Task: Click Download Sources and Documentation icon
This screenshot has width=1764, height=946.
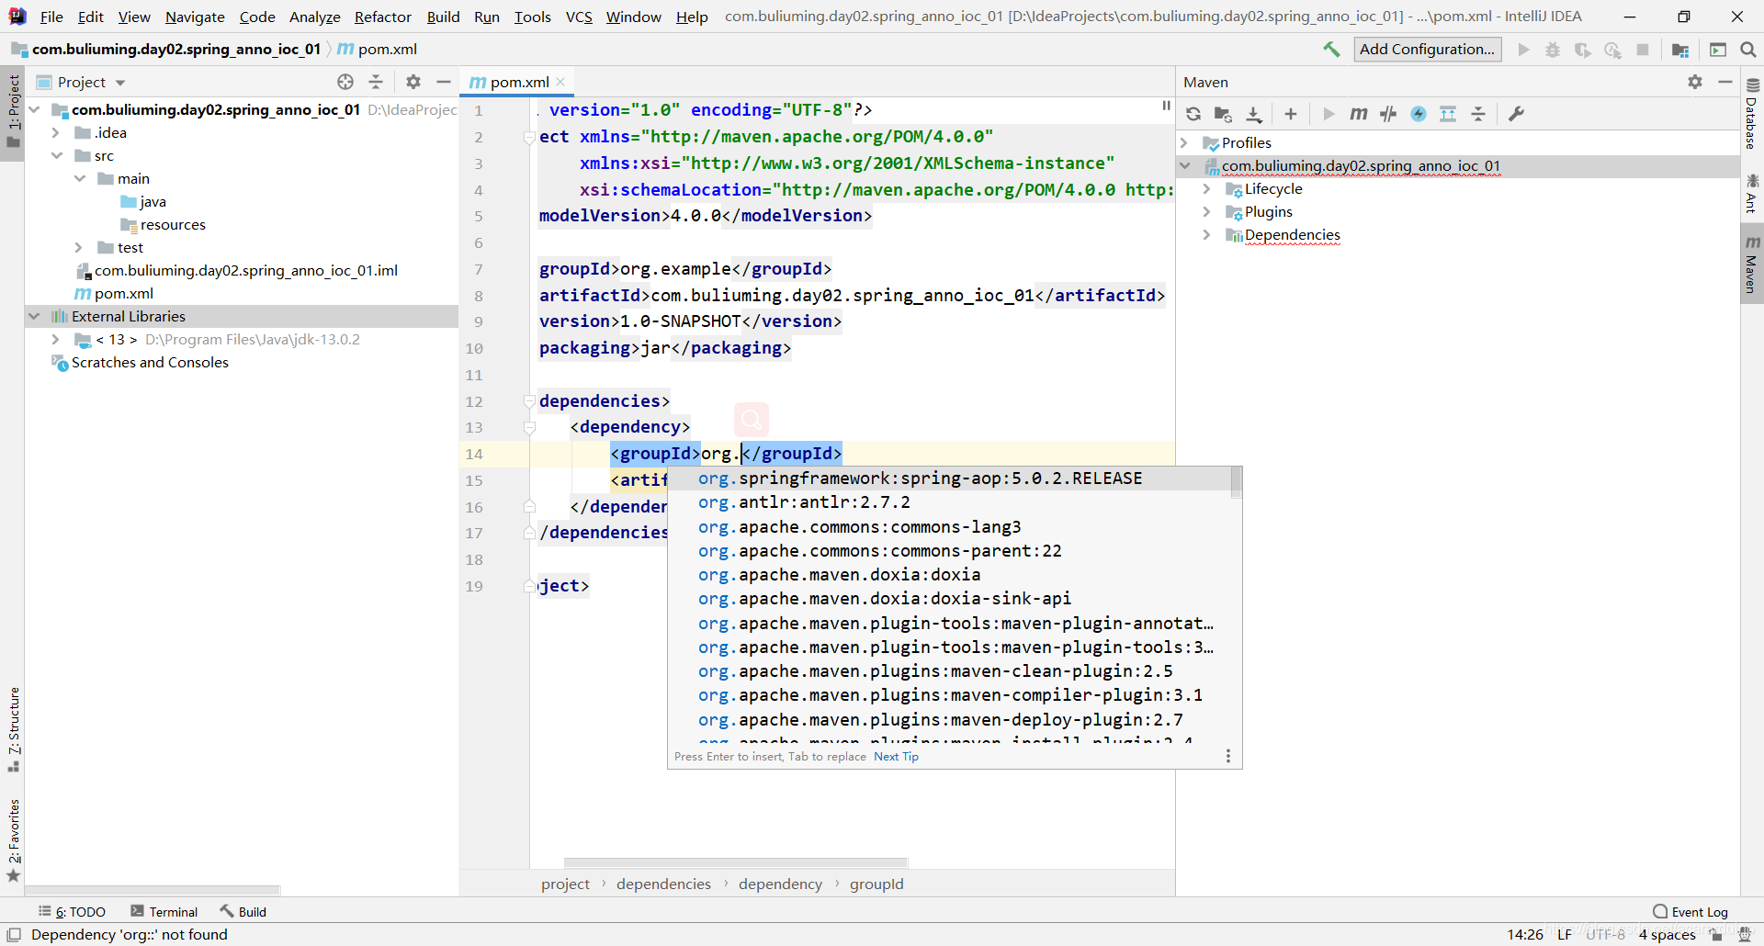Action: coord(1254,114)
